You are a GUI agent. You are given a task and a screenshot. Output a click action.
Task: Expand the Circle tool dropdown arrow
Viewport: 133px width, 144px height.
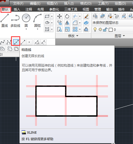point(26,29)
